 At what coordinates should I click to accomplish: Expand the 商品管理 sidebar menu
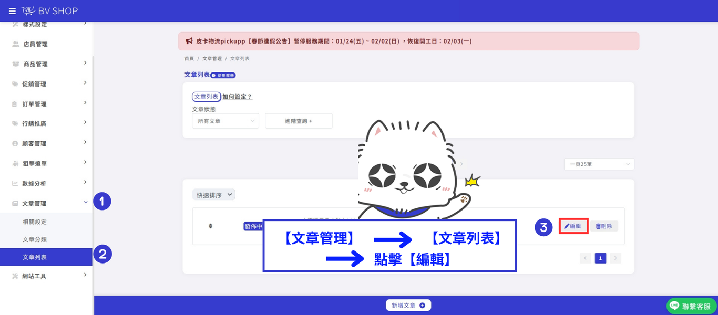tap(46, 64)
